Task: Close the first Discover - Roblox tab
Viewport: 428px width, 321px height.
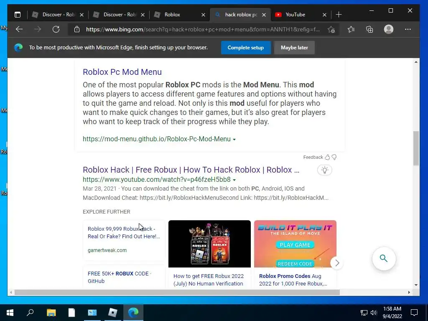Action: [x=82, y=15]
